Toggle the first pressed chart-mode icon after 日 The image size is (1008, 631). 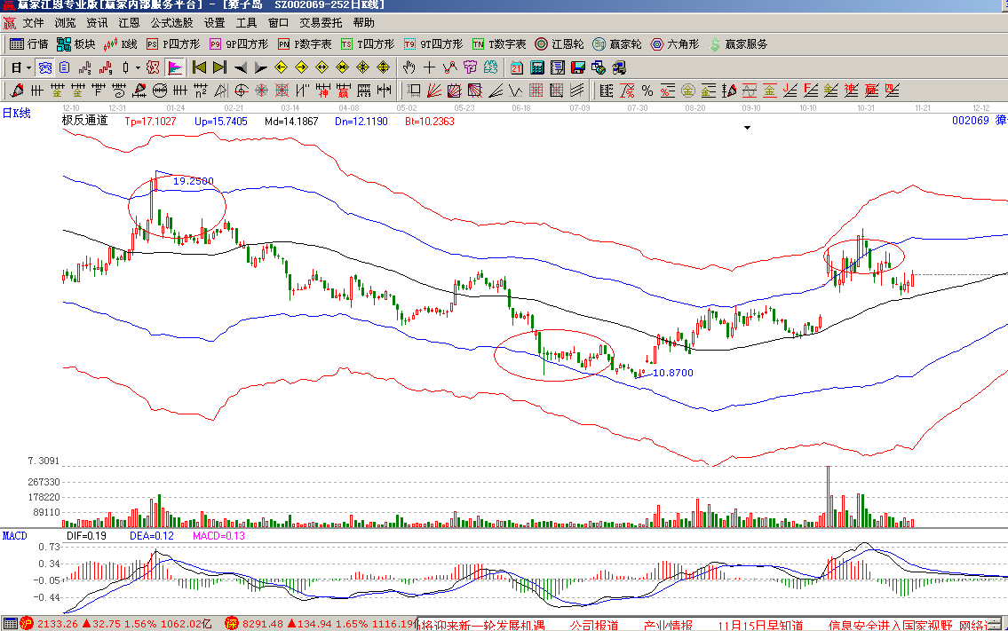point(44,67)
